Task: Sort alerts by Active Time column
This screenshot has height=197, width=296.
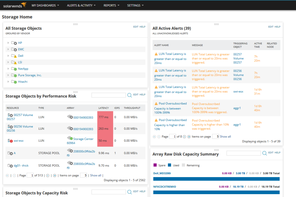Action: click(x=258, y=45)
